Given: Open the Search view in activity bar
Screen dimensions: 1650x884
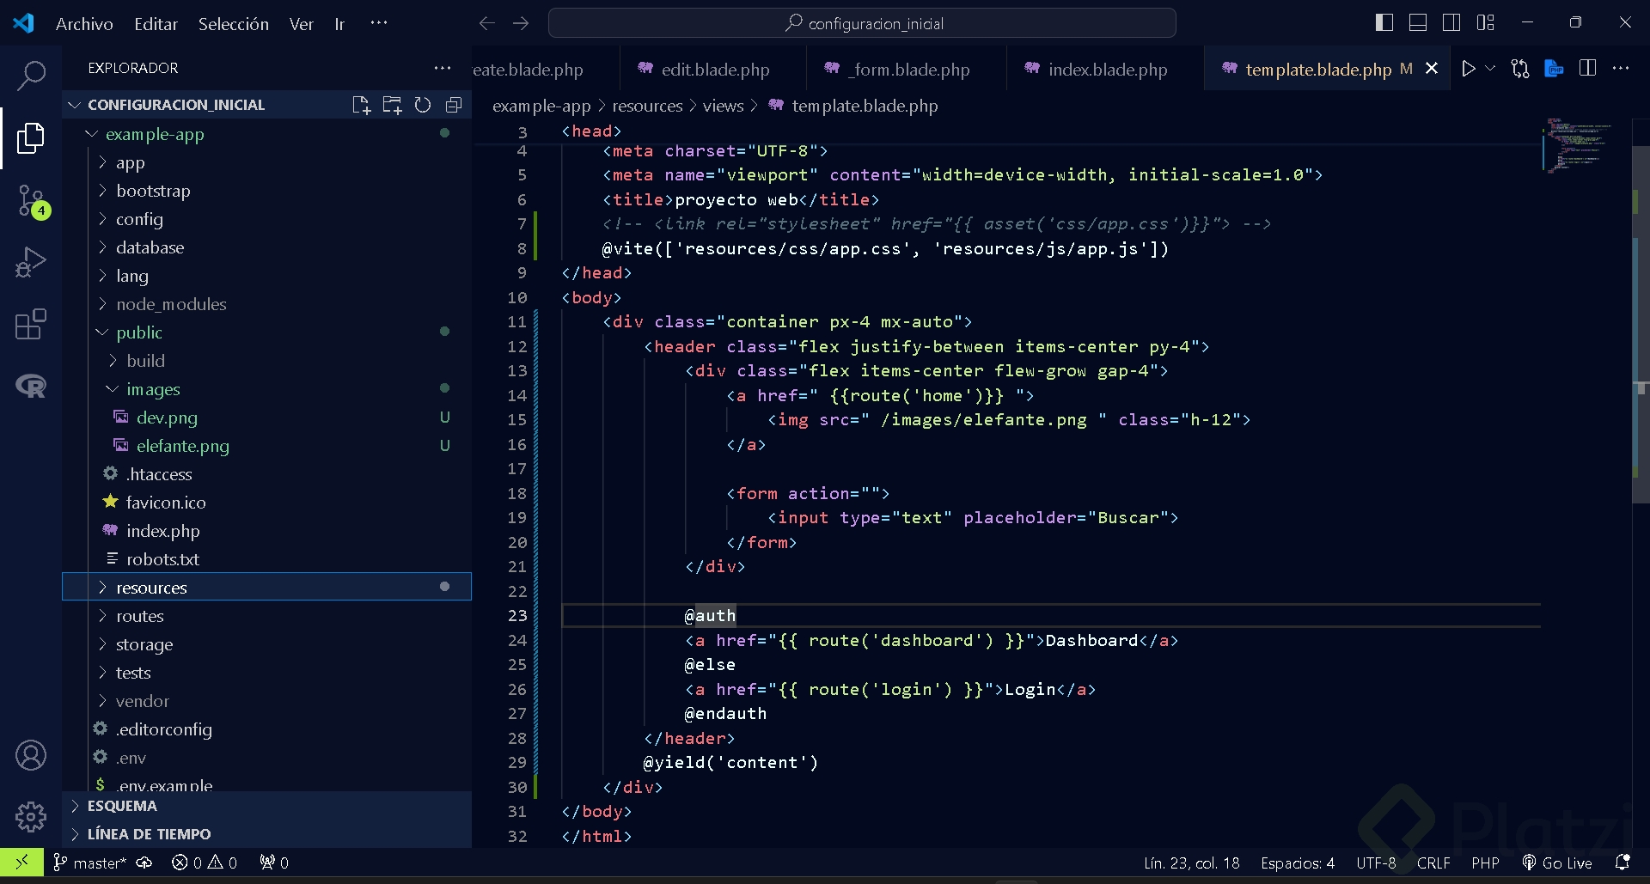Looking at the screenshot, I should point(31,76).
